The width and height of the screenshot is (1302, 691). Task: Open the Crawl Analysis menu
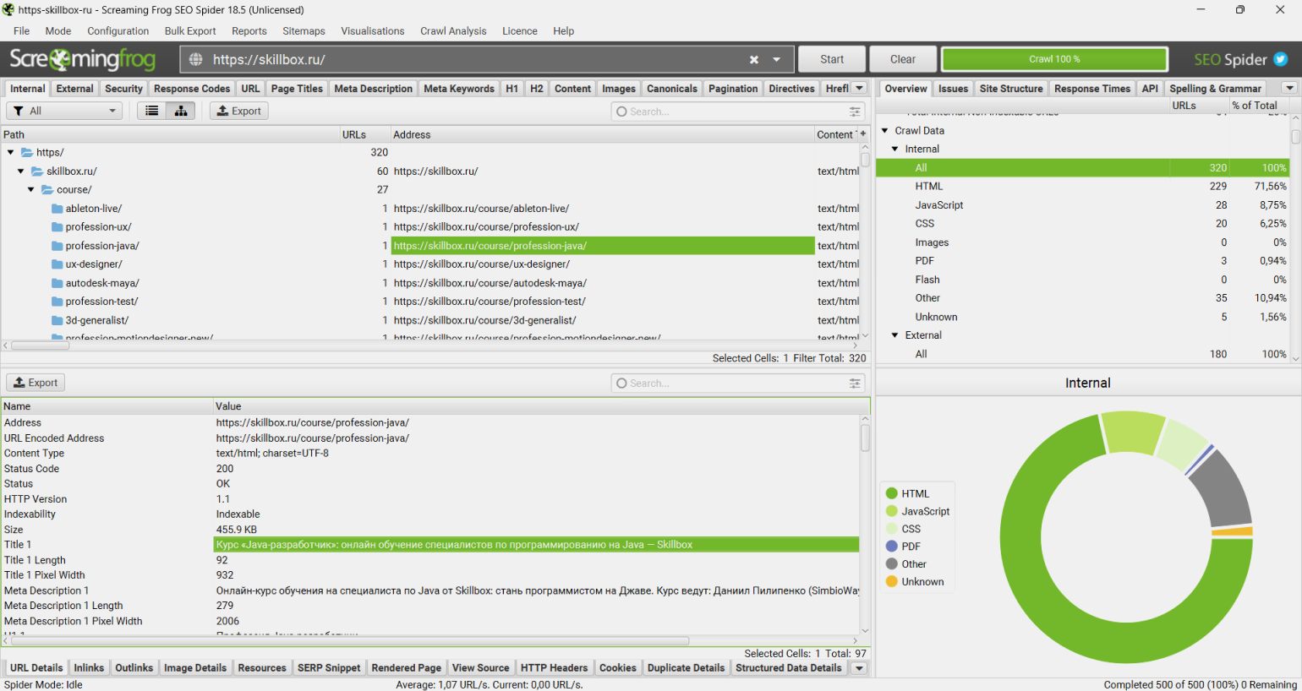point(453,31)
